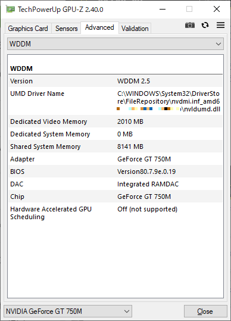Click the BIOS row label
Screen dimensions: 231x321
[17, 172]
